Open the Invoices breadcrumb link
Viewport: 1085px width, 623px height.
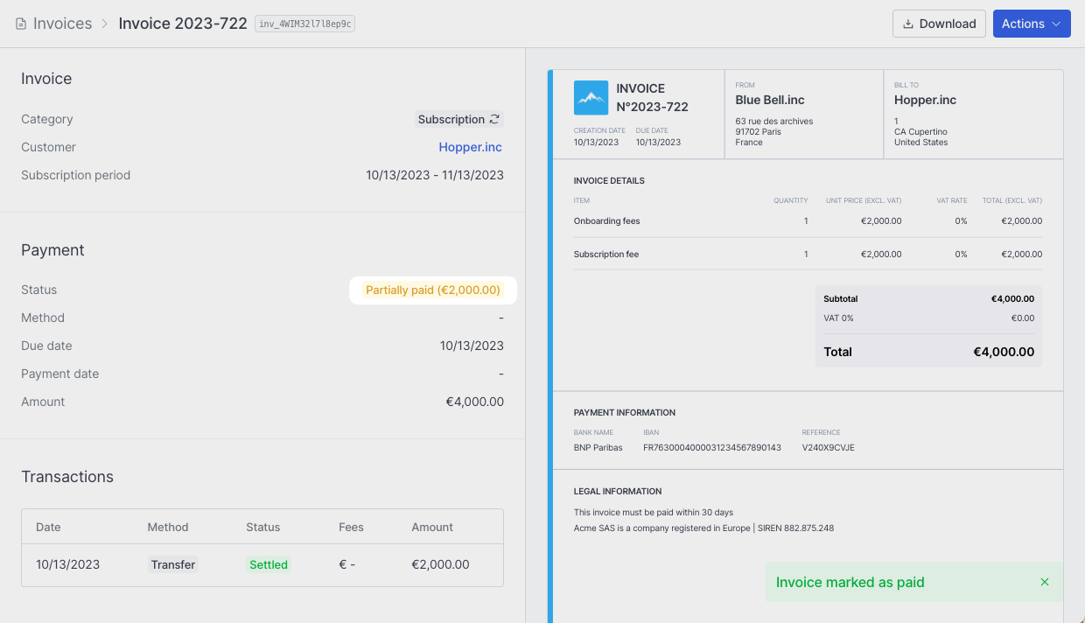click(x=62, y=24)
